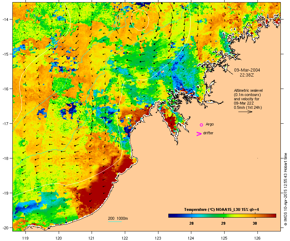Click the latitude axis label '-16'
Image resolution: width=290 pixels, height=241 pixels.
[5, 89]
